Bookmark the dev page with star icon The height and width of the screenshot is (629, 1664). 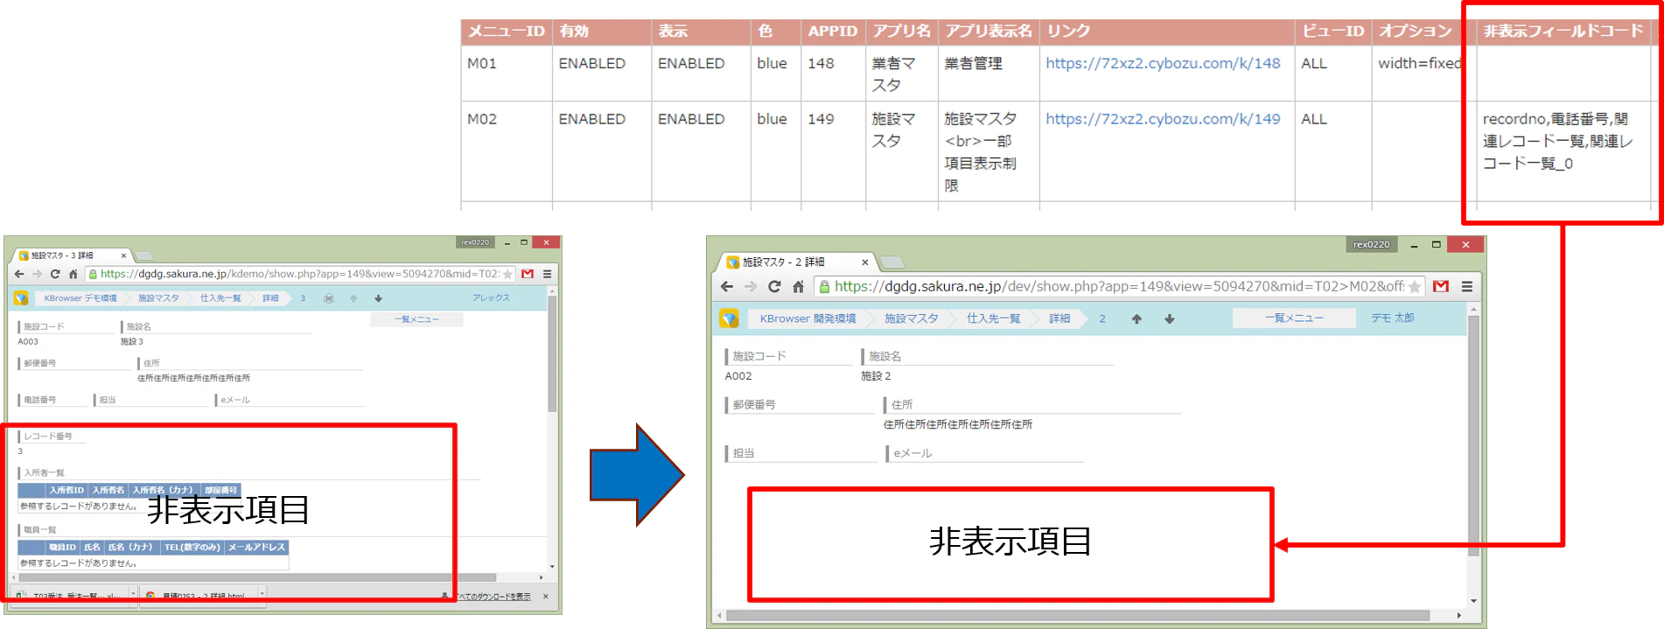click(1415, 286)
